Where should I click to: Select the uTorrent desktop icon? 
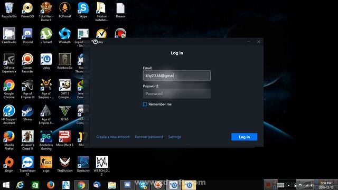point(46,36)
